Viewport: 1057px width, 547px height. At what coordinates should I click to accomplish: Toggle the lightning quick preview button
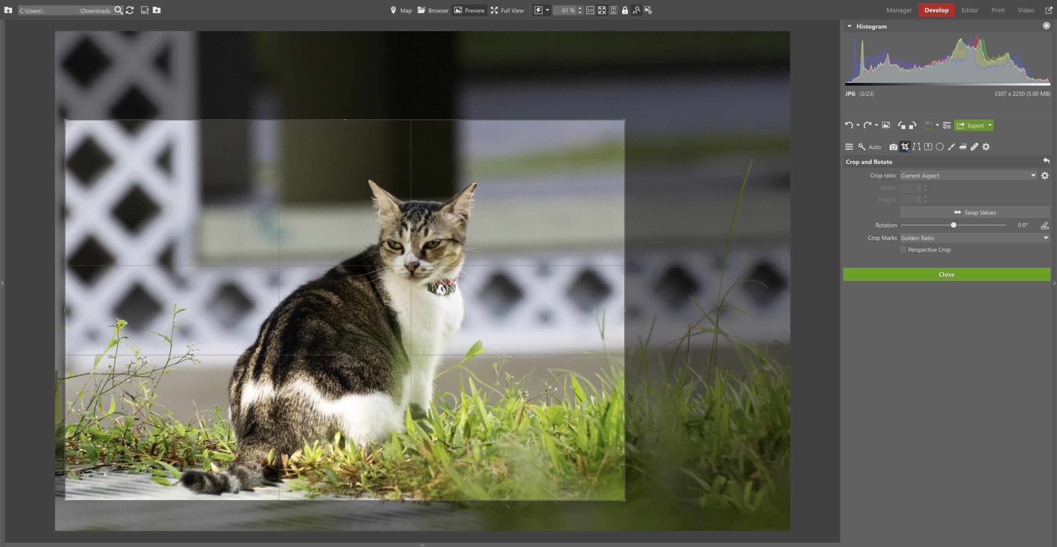coord(538,10)
